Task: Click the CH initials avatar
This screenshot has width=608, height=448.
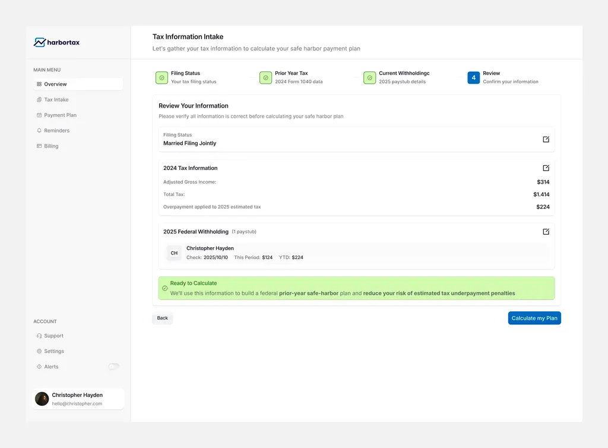Action: [174, 253]
